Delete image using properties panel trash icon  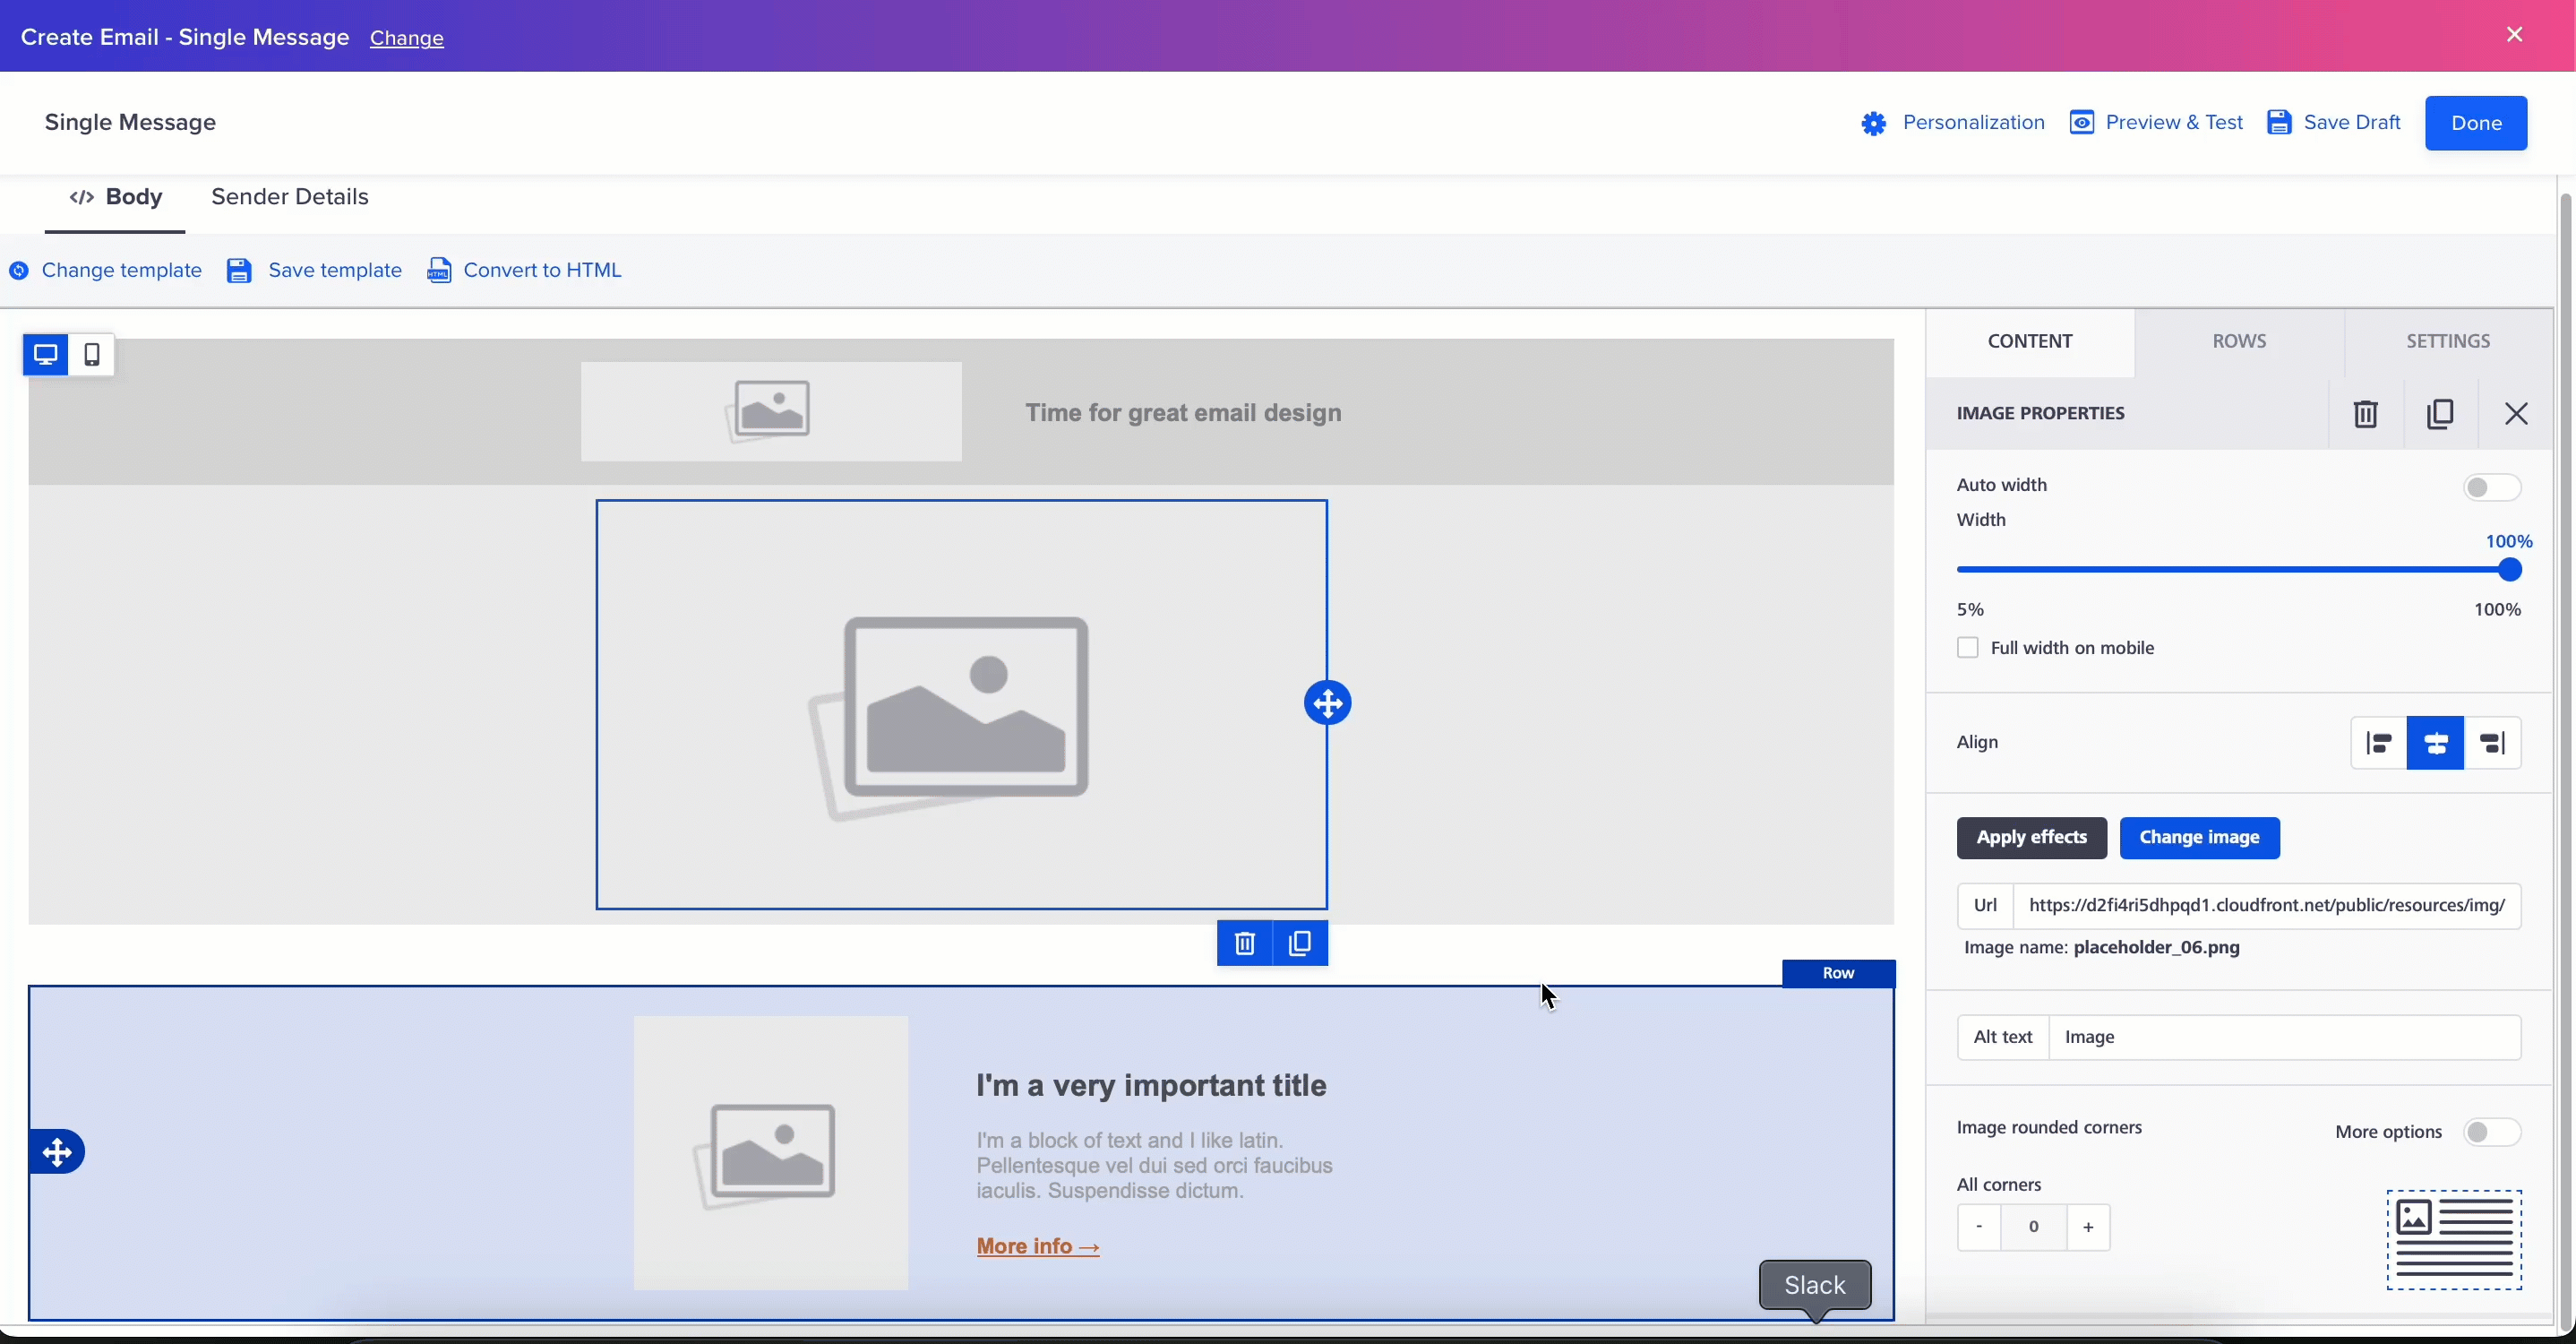[2365, 414]
